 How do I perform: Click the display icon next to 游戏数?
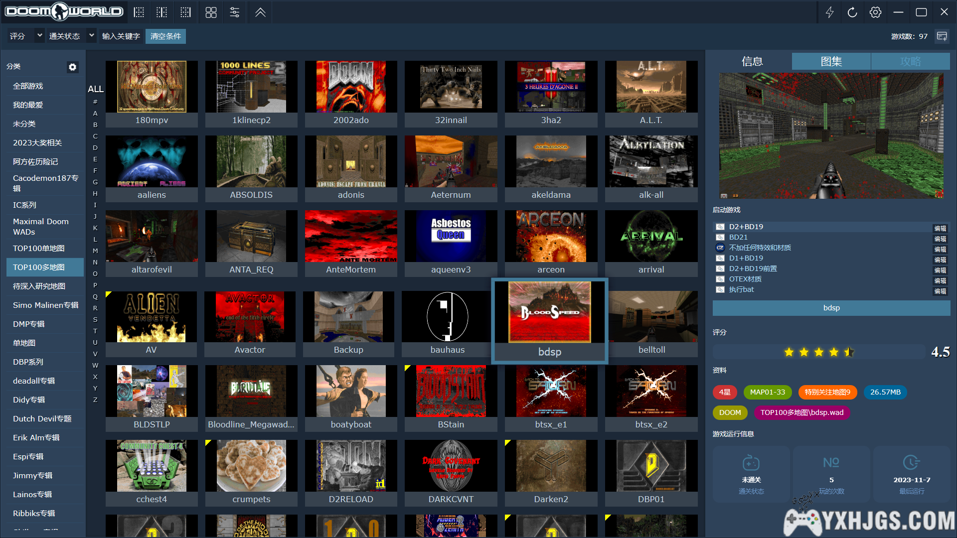tap(942, 36)
